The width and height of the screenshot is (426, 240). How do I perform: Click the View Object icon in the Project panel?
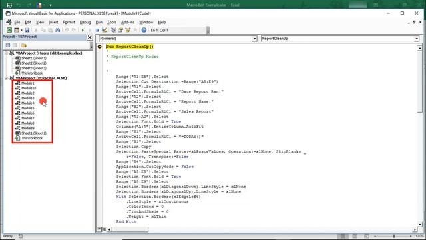(15, 45)
